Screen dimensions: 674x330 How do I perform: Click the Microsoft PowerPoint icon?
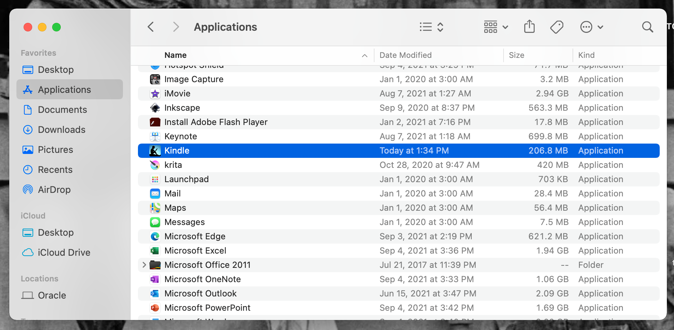click(x=155, y=308)
